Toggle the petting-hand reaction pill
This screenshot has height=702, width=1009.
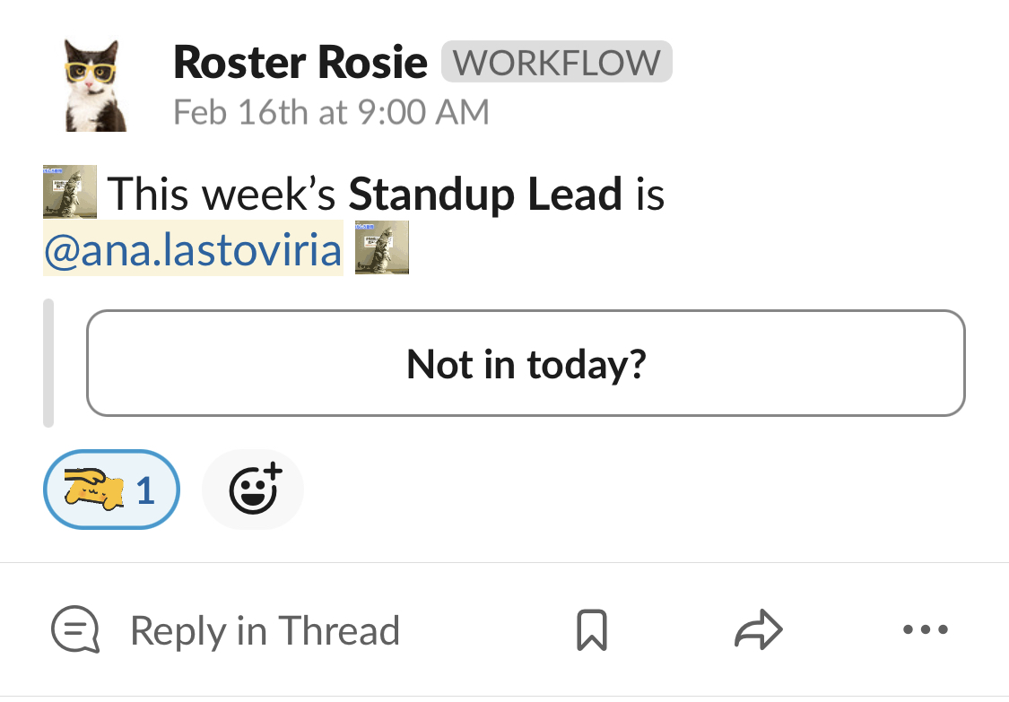point(111,490)
